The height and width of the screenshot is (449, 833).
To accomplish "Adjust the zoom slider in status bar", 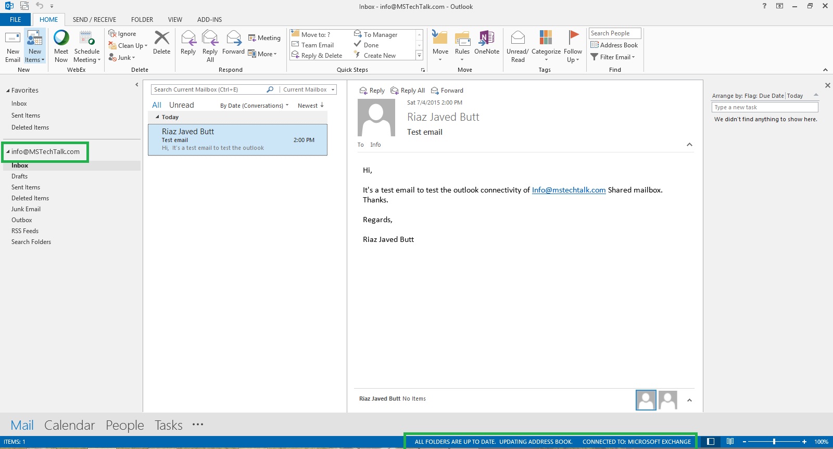I will pos(774,442).
